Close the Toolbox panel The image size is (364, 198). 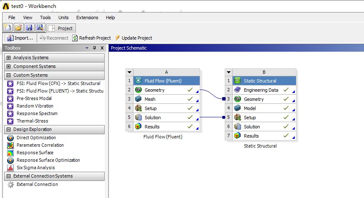pyautogui.click(x=102, y=48)
